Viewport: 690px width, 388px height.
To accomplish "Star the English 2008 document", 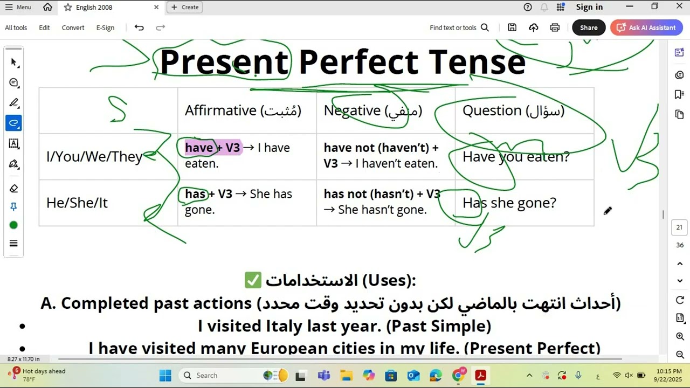I will coord(67,7).
